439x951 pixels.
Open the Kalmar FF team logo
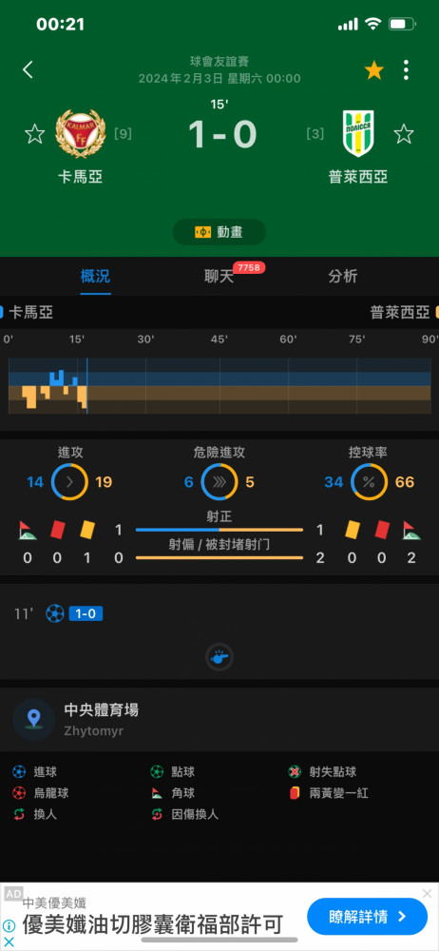pyautogui.click(x=80, y=133)
